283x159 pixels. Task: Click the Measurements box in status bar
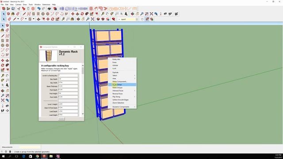point(30,147)
